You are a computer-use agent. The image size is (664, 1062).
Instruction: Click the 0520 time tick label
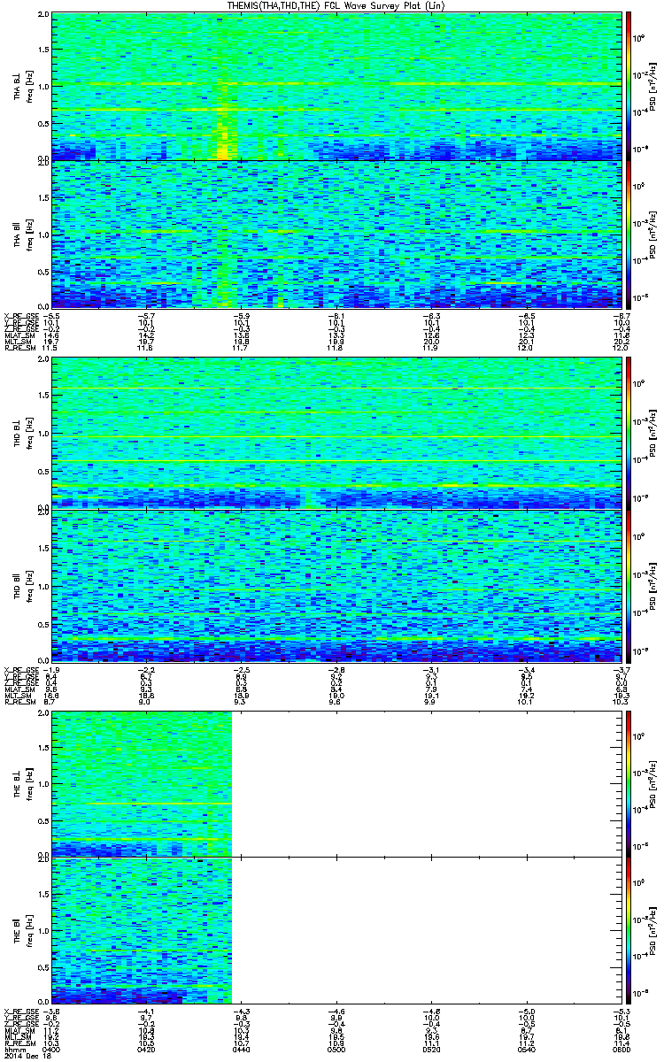[x=430, y=1050]
